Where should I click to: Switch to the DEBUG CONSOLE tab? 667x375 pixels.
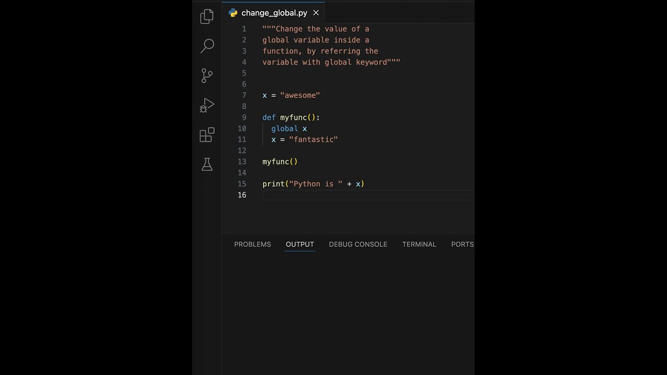pos(358,244)
